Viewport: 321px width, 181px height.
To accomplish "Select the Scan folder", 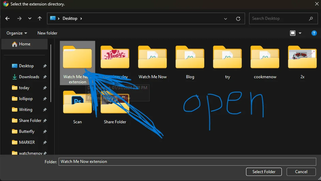I will [x=77, y=107].
